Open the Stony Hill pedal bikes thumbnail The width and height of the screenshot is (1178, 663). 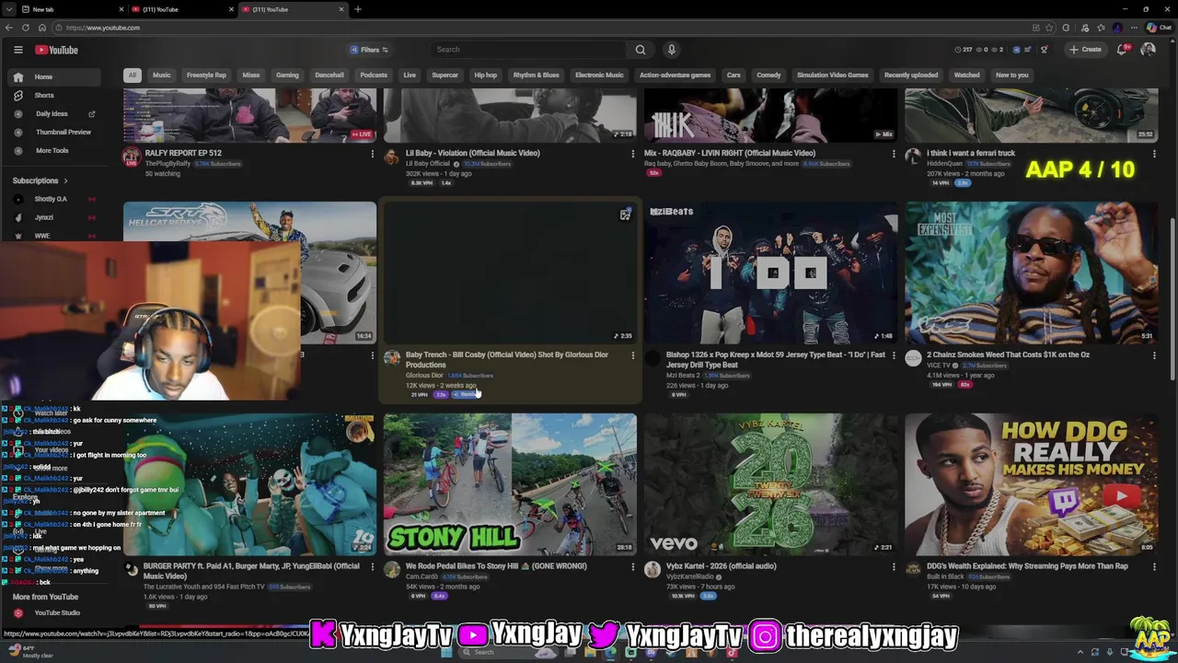click(x=510, y=484)
